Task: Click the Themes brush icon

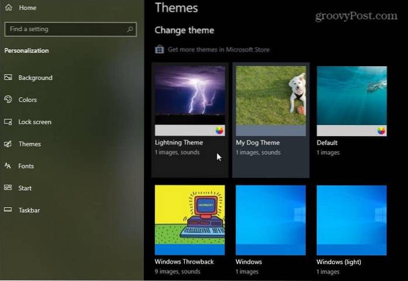Action: tap(8, 144)
